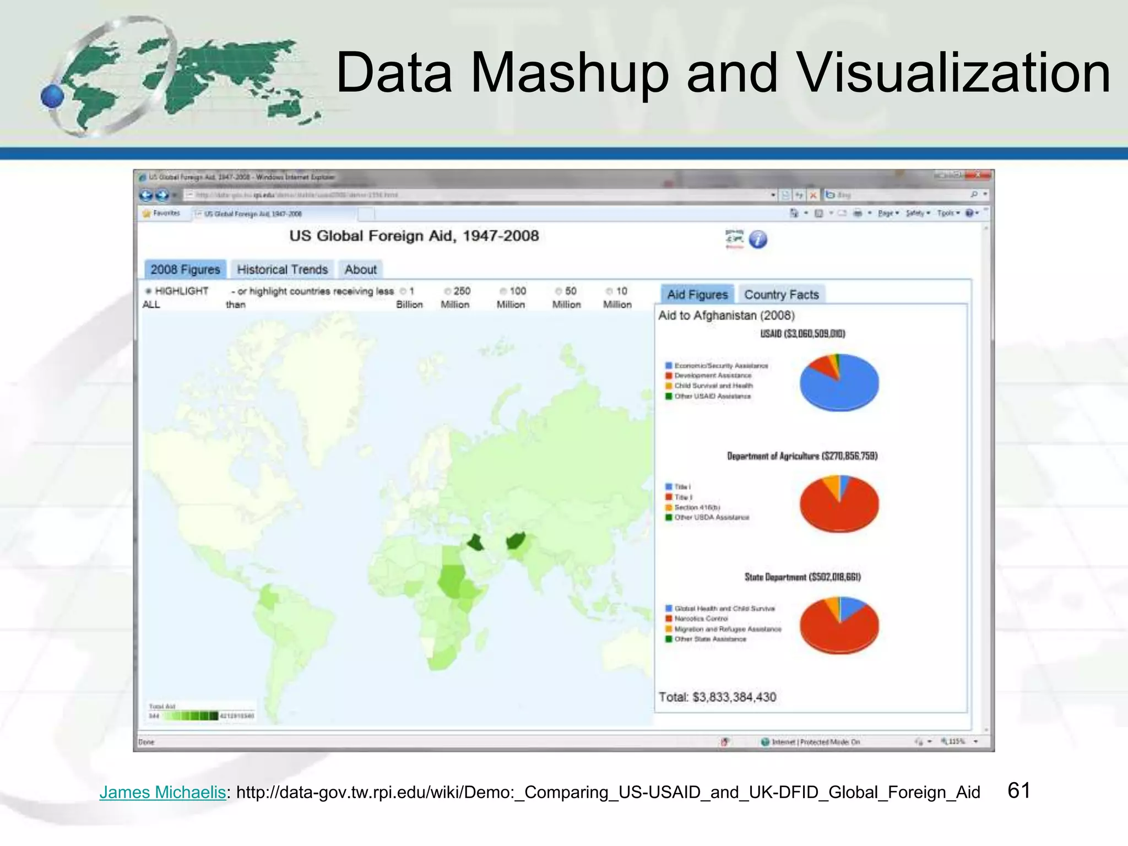Select the 1 Billion radio button
The image size is (1128, 846).
(x=403, y=291)
